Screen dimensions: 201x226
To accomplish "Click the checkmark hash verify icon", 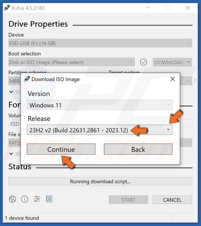I will [x=143, y=62].
